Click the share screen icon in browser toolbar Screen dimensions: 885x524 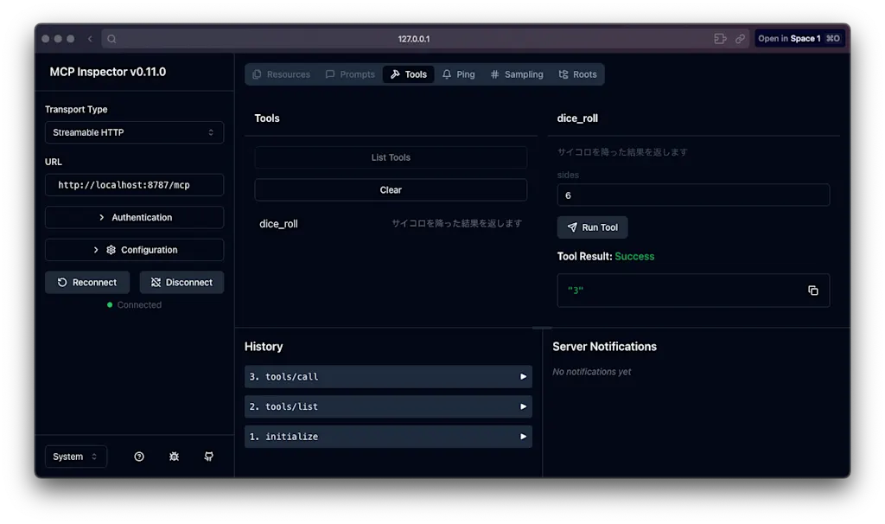tap(720, 38)
